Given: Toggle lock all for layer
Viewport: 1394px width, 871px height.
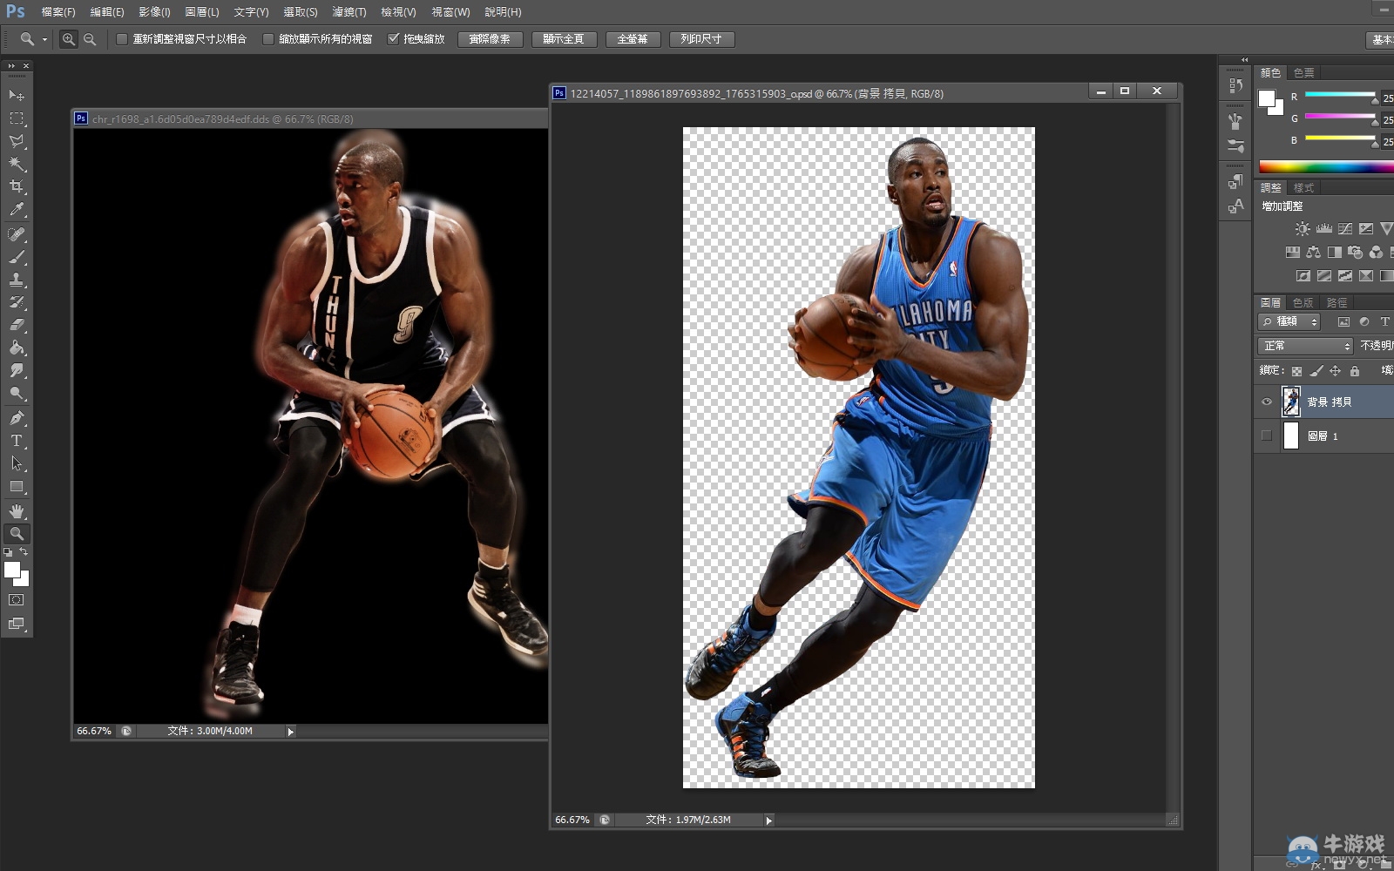Looking at the screenshot, I should point(1354,371).
